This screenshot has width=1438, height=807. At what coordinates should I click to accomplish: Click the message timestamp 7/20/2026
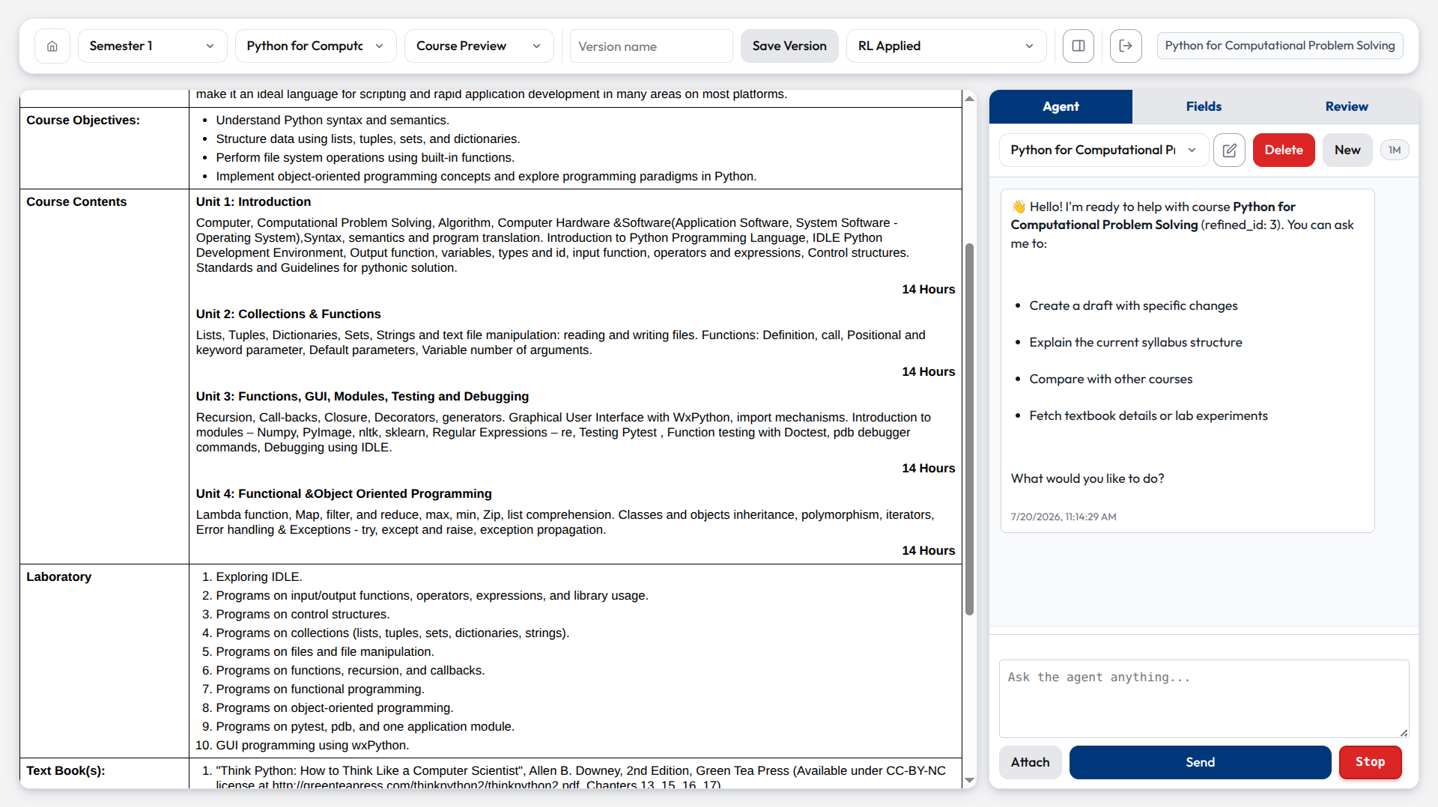coord(1063,517)
